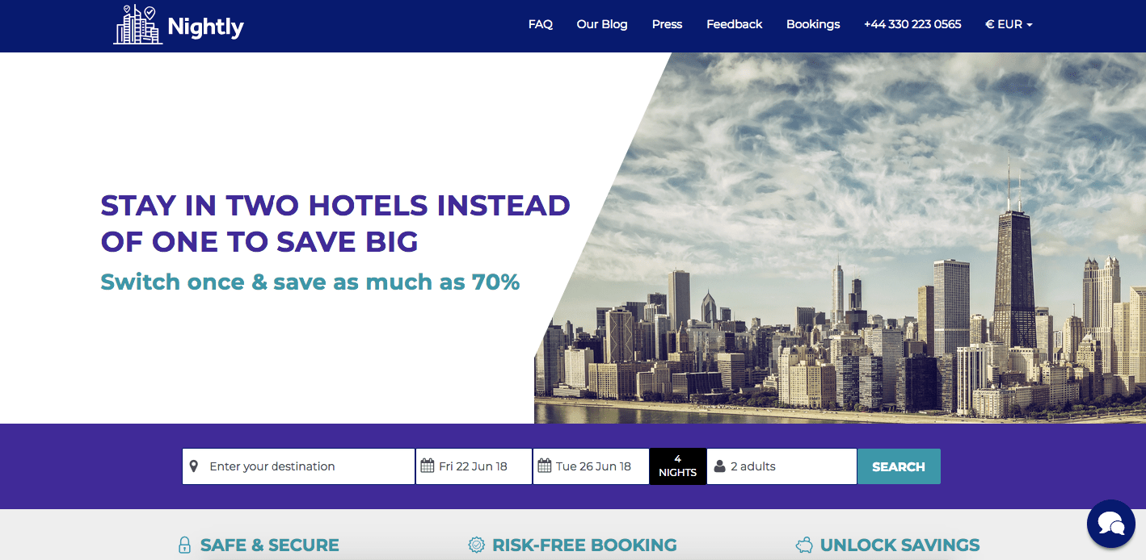Click the SEARCH button

tap(899, 466)
